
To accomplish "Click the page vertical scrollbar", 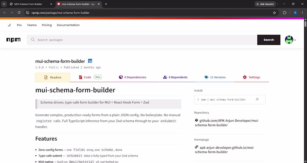I will coord(305,23).
